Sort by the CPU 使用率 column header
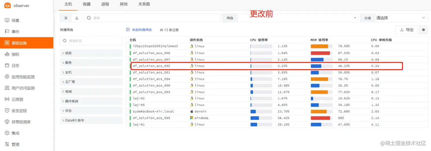Image resolution: width=431 pixels, height=151 pixels. click(x=259, y=40)
